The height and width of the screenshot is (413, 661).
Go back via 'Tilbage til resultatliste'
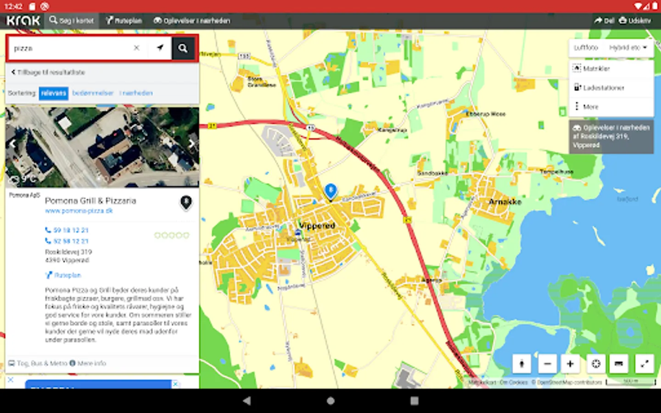click(49, 72)
